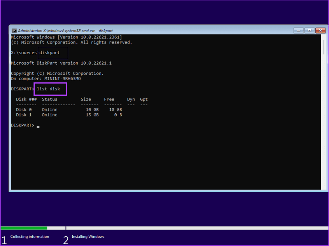329x246 pixels.
Task: Click the window title text 'Administrator: X:\windows\system32\cmd.exe - diskpart'
Action: [65, 31]
